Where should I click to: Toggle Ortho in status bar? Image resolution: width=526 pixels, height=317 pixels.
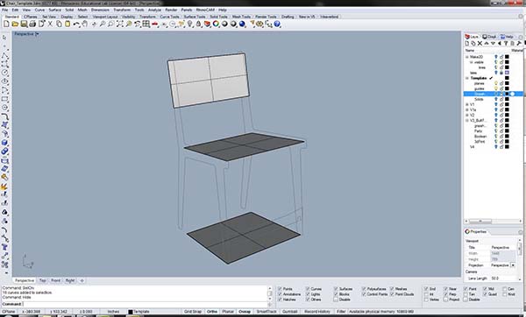click(212, 312)
